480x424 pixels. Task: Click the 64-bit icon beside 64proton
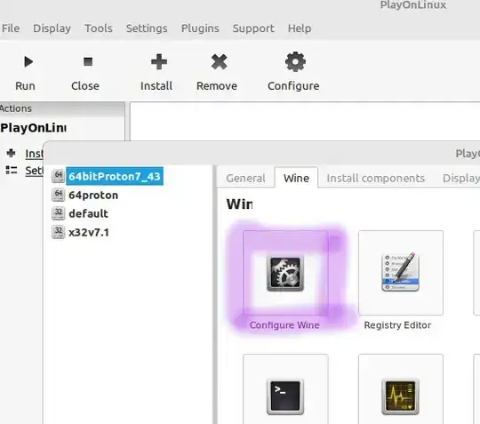(x=58, y=195)
